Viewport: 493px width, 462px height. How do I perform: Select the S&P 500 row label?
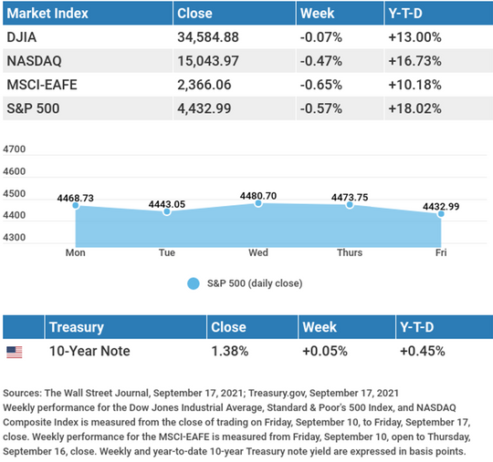point(33,108)
